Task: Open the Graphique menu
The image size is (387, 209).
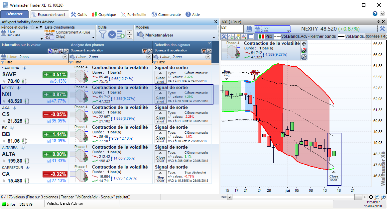Action: (104, 15)
